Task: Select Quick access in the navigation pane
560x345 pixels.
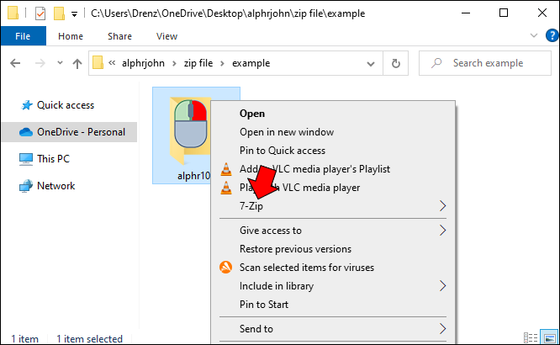Action: pos(65,105)
